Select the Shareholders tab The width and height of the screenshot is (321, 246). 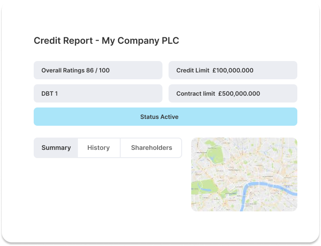[x=151, y=148]
